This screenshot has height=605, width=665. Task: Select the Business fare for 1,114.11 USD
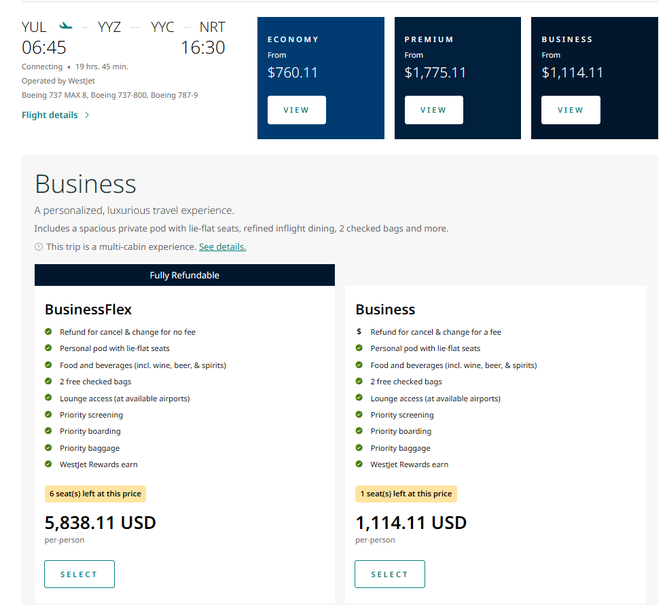coord(389,574)
